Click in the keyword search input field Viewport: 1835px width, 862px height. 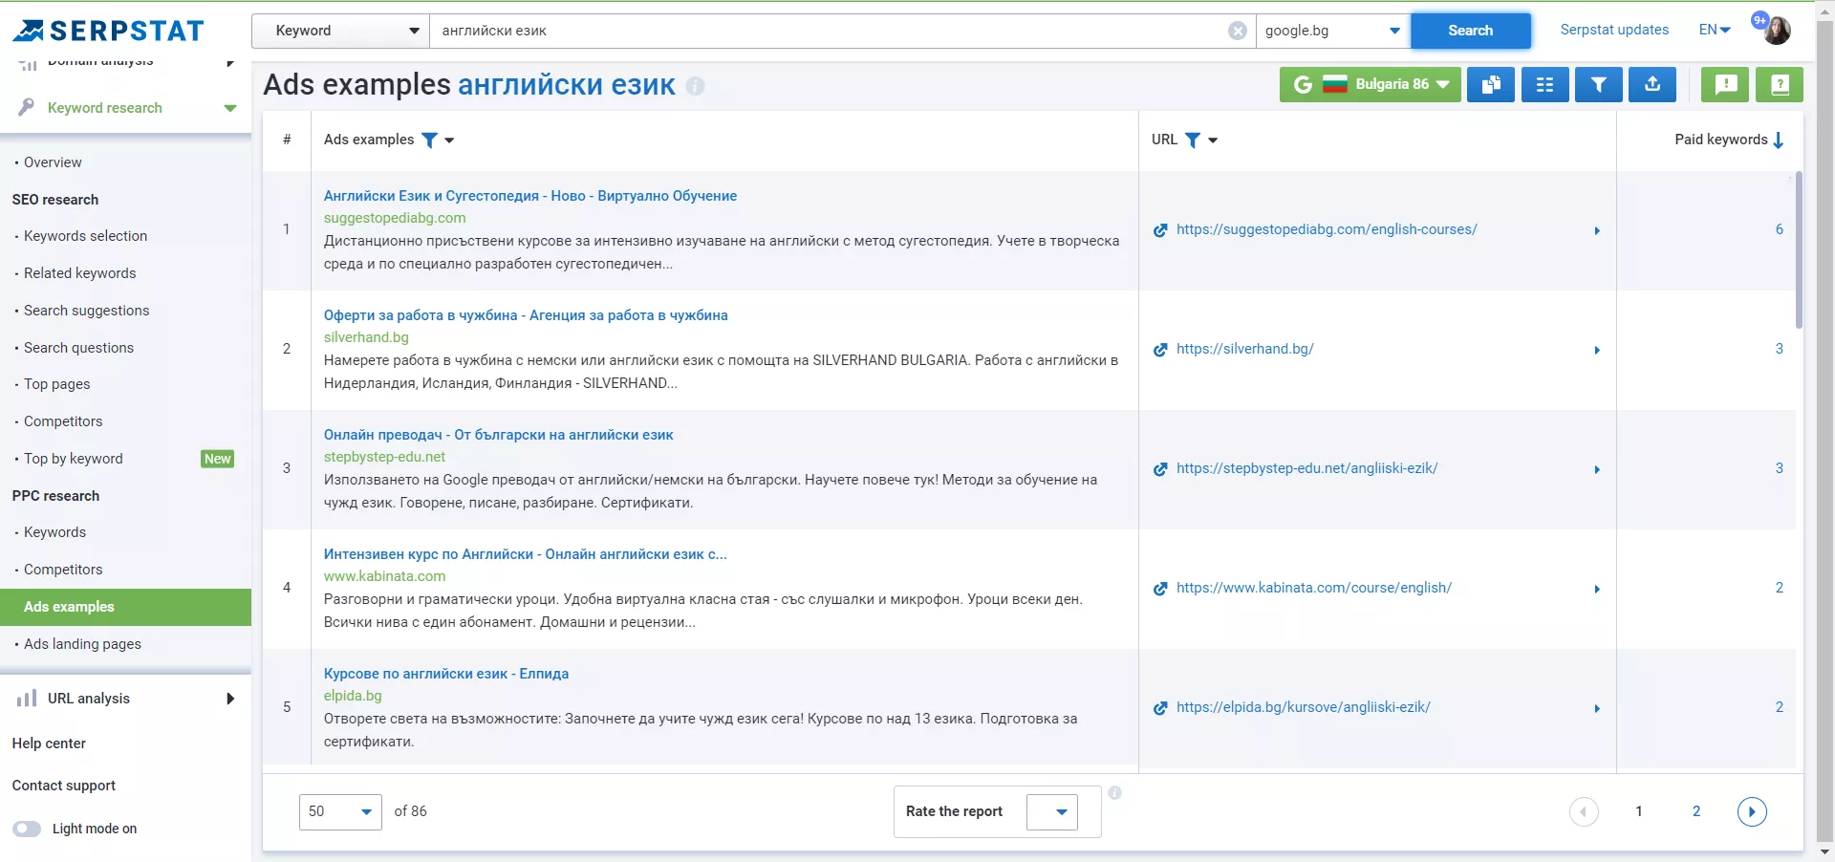click(830, 31)
